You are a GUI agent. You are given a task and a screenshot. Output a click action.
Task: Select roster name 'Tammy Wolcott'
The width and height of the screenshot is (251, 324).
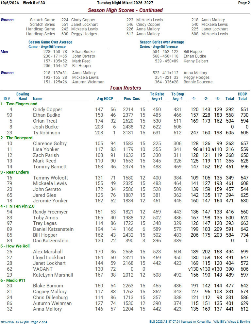point(50,178)
